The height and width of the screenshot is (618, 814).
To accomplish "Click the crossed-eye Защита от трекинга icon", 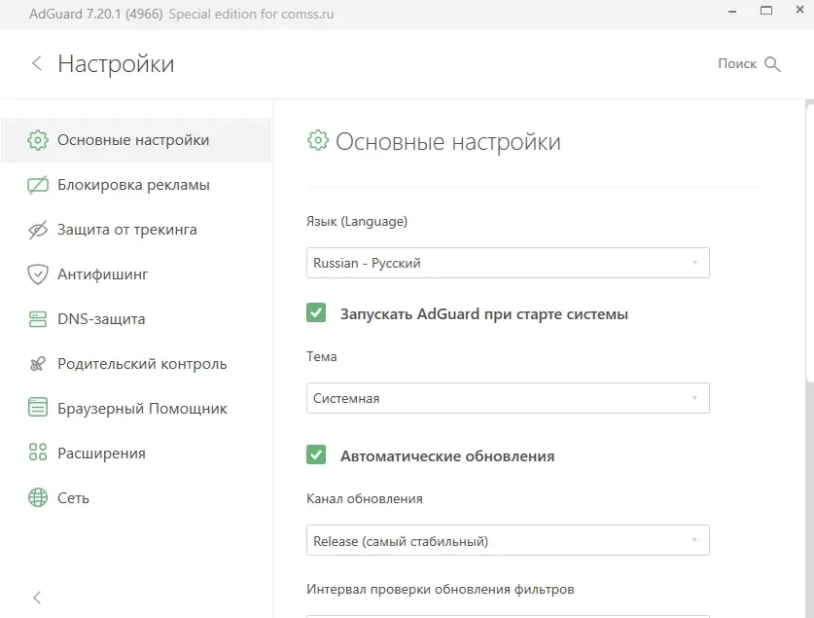I will tap(38, 230).
